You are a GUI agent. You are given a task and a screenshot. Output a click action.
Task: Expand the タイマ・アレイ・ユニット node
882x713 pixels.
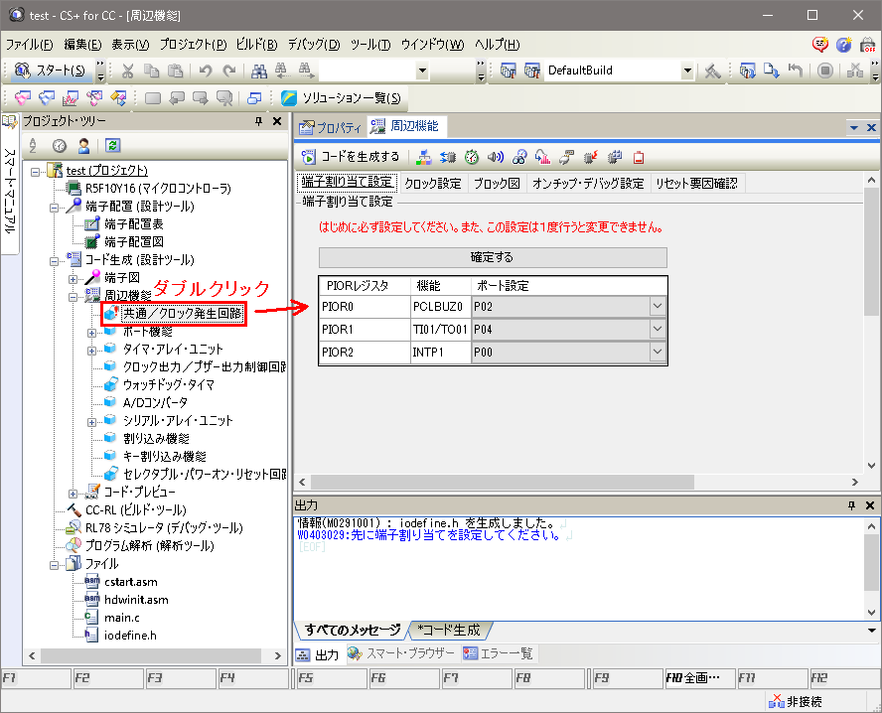91,351
